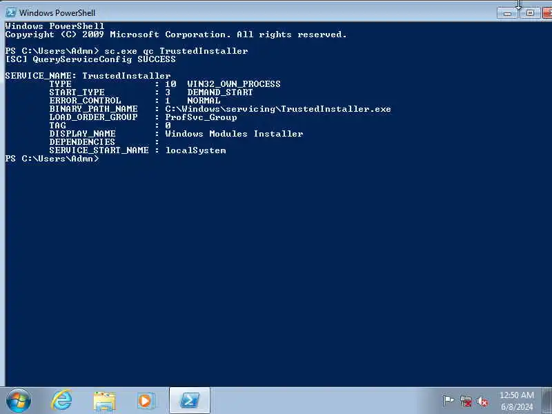Click the network status tray icon
Image resolution: width=552 pixels, height=414 pixels.
coord(466,401)
